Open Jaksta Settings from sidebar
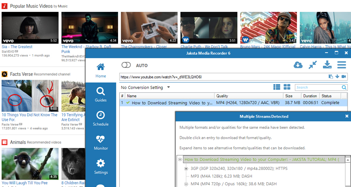The width and height of the screenshot is (351, 187). 100,166
